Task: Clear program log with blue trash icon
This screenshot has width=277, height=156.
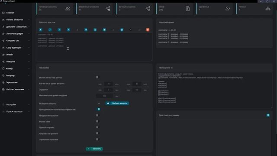Action: pyautogui.click(x=268, y=115)
